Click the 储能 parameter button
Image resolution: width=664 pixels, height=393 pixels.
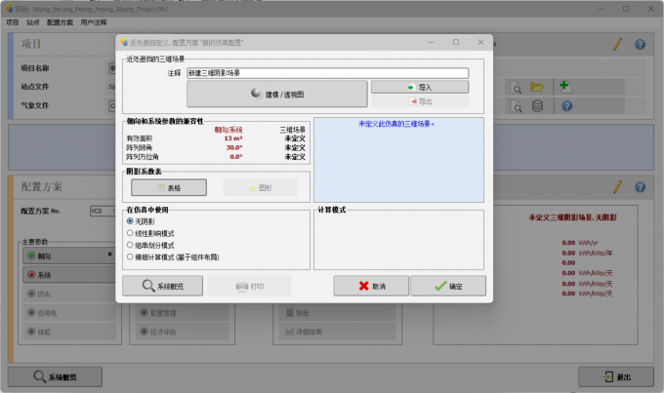tap(69, 332)
